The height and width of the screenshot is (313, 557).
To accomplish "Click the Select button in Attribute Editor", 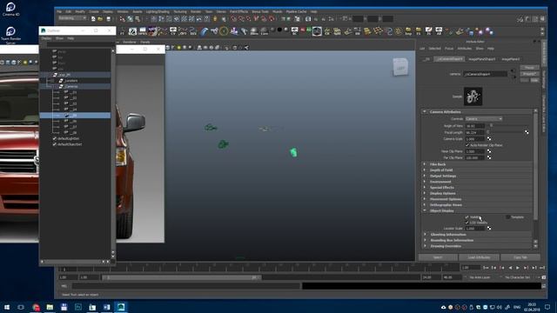I will pos(438,257).
